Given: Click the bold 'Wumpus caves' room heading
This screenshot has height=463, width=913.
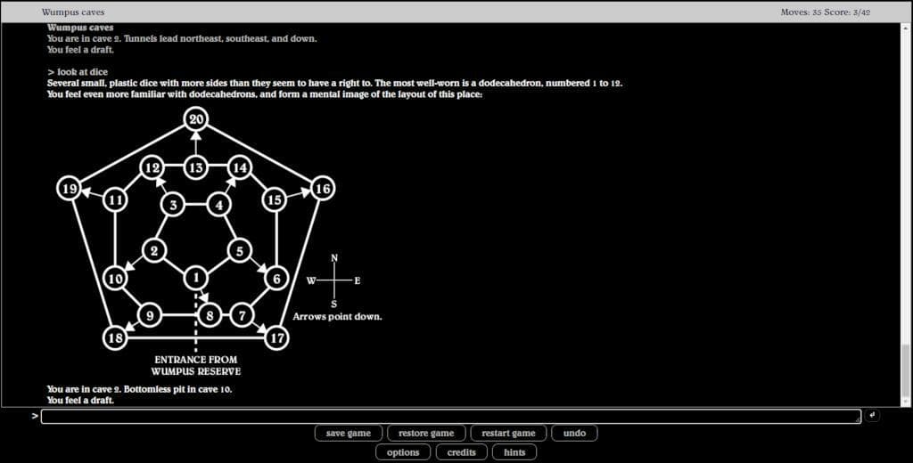Looking at the screenshot, I should point(80,28).
